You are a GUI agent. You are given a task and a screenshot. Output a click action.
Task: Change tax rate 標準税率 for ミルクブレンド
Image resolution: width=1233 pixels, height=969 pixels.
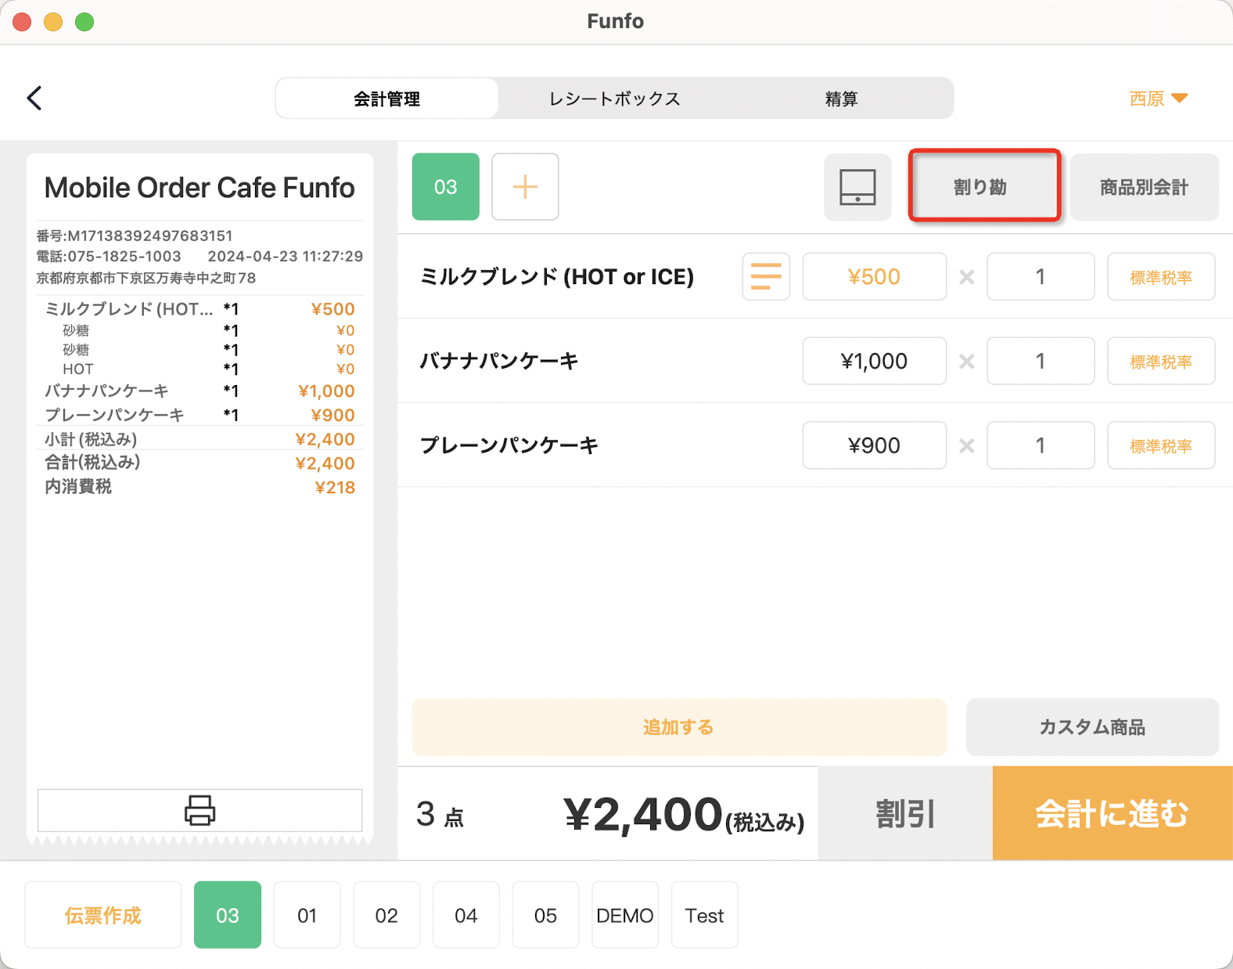tap(1161, 276)
